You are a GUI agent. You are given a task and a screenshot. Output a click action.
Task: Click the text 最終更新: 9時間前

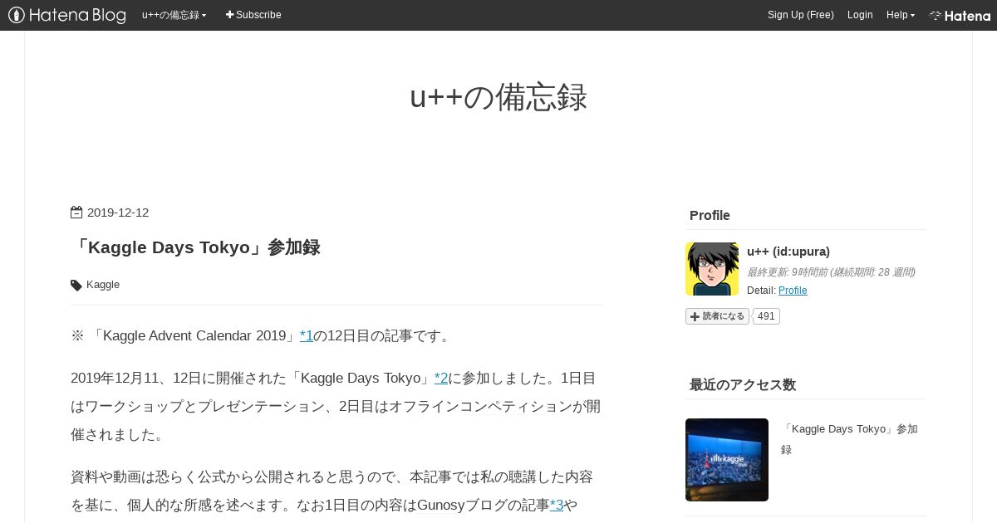tap(786, 271)
